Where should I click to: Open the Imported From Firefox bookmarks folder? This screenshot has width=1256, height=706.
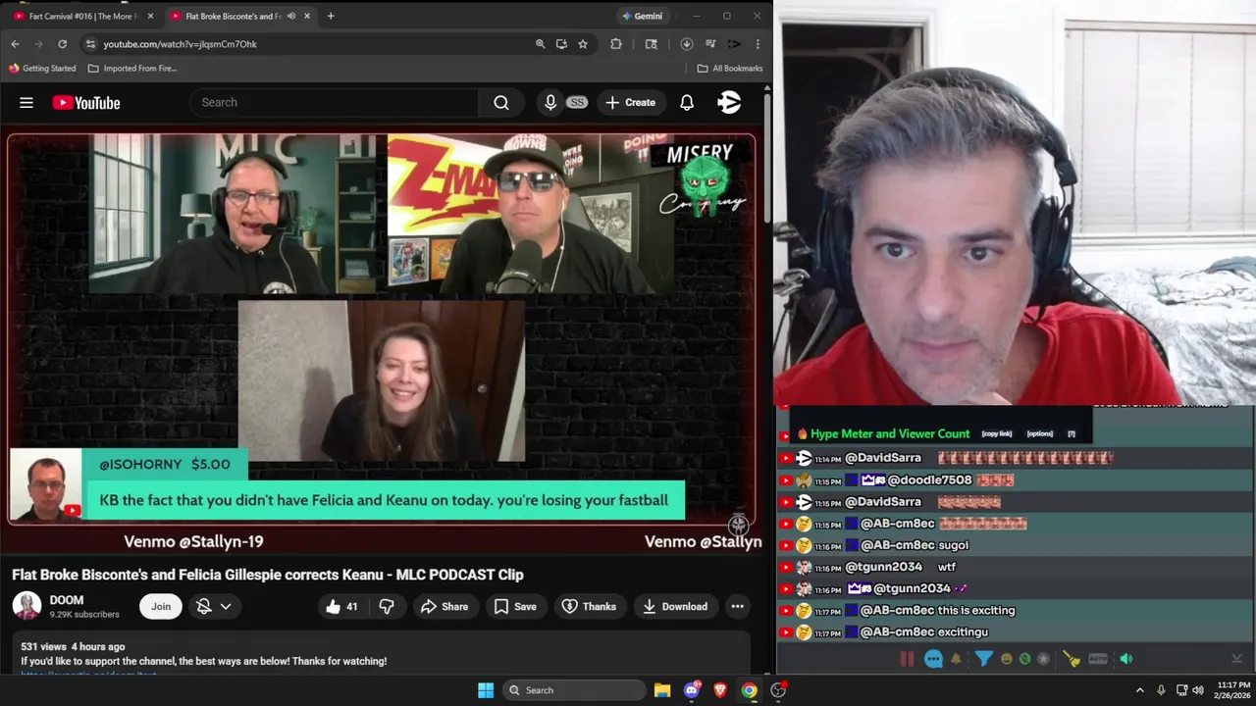click(132, 68)
